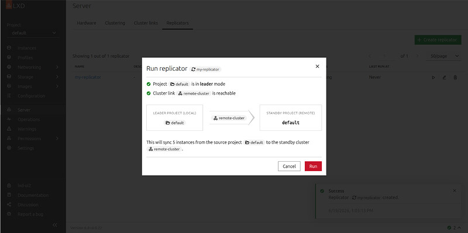Switch to the Cluster links tab
This screenshot has height=233, width=468.
pos(146,23)
